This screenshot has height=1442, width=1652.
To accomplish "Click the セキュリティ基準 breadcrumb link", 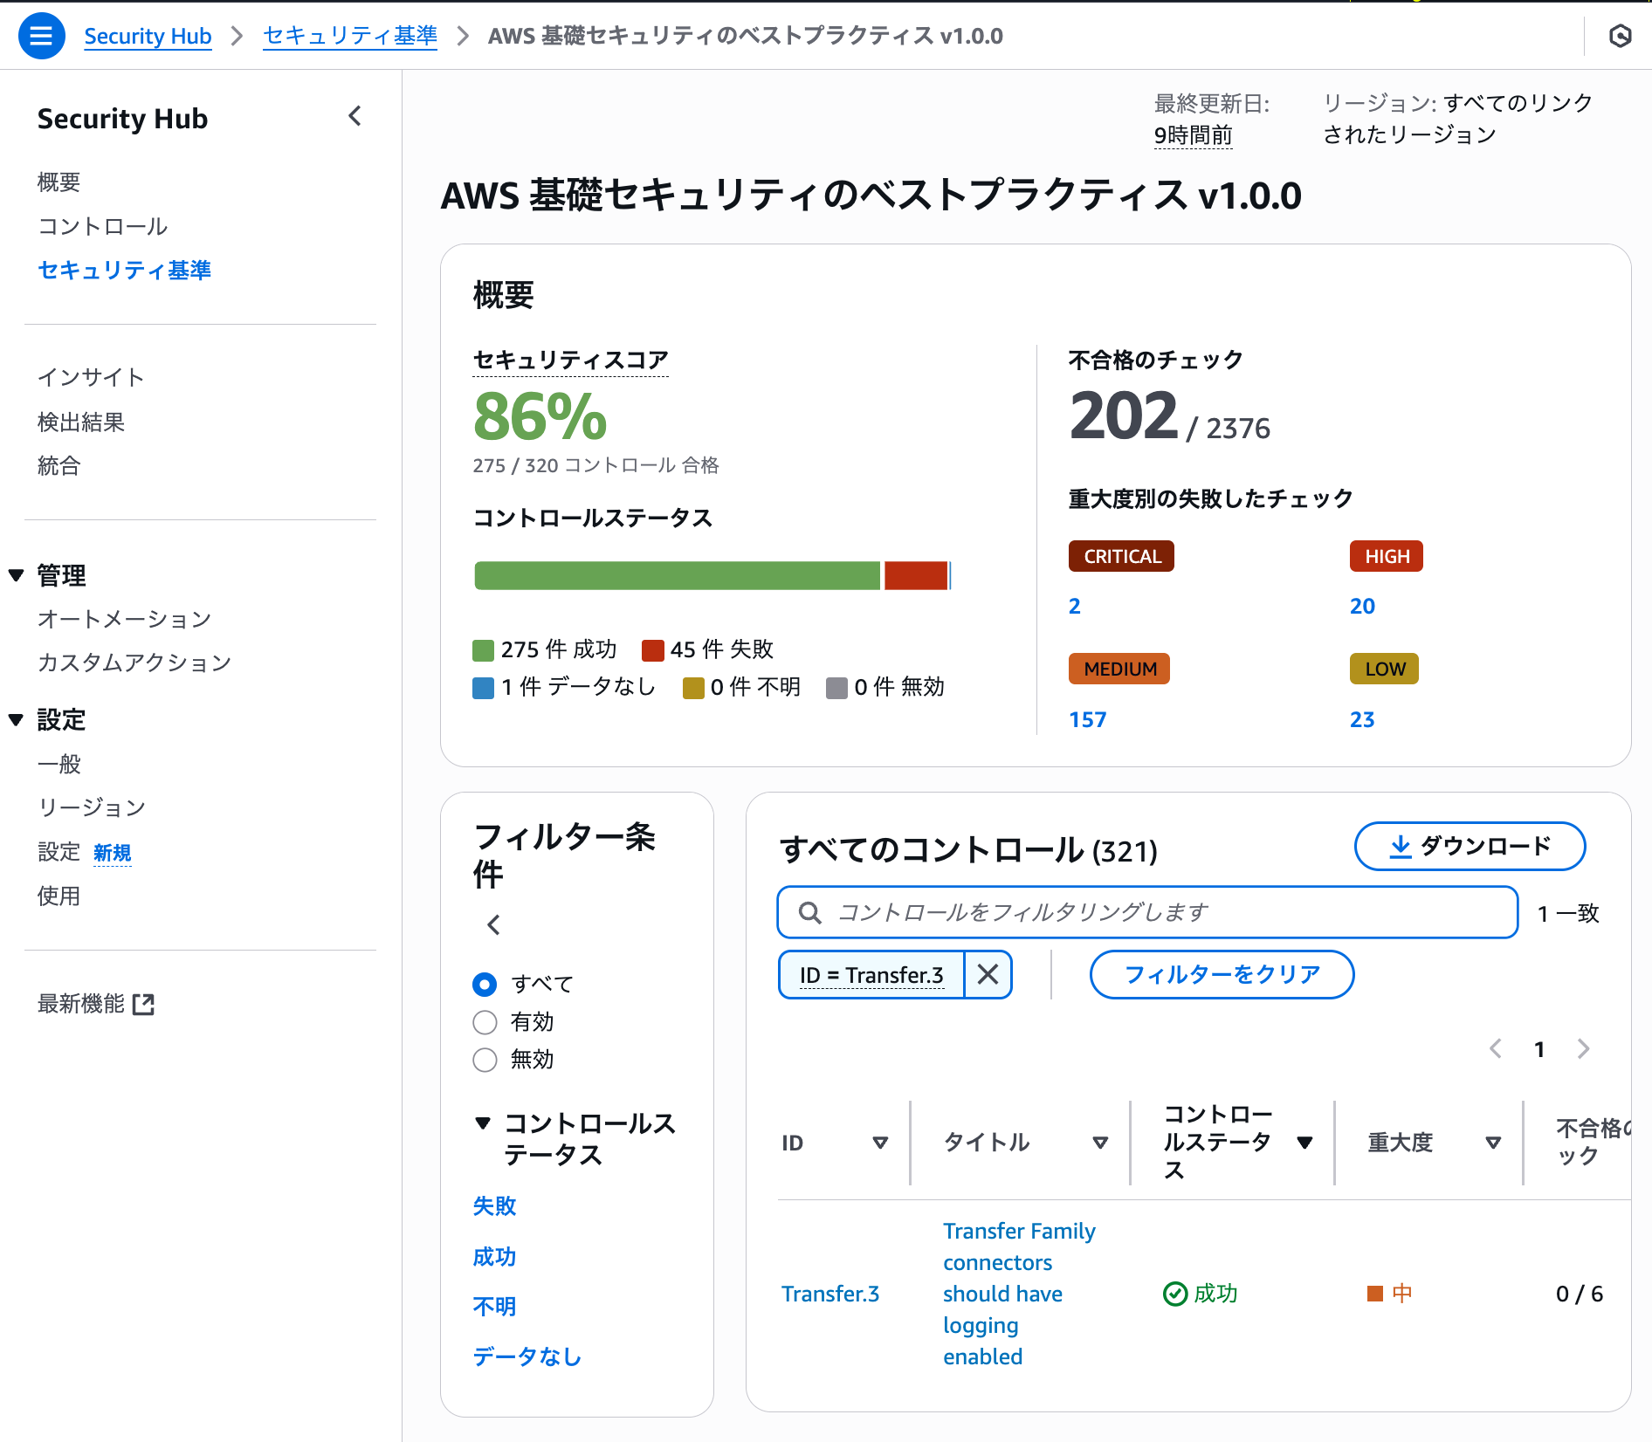I will point(350,36).
